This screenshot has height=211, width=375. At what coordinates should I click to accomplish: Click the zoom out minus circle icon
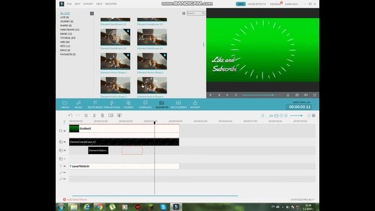(281, 115)
